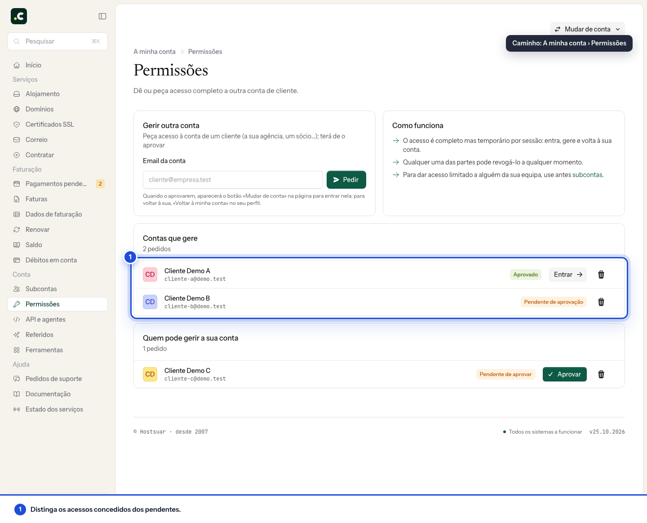Viewport: 647px width, 523px height.
Task: Enter Cliente Demo A account
Action: (567, 275)
